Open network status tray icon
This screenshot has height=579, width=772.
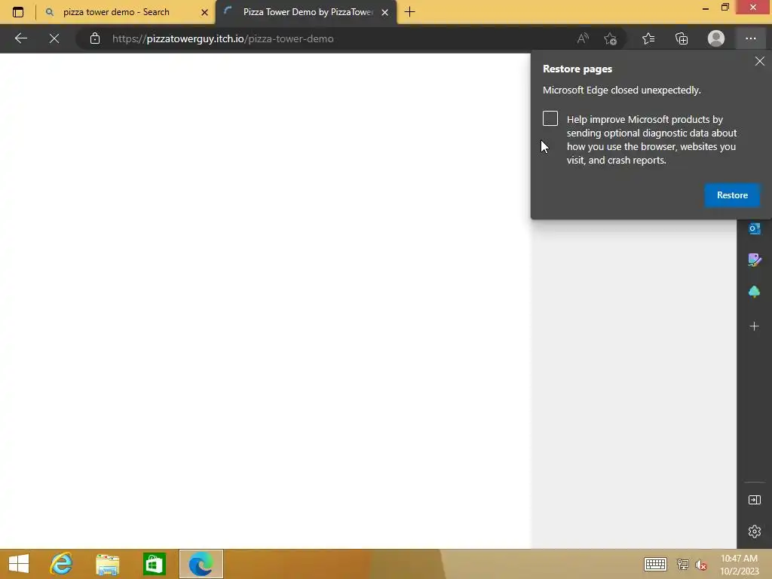682,564
